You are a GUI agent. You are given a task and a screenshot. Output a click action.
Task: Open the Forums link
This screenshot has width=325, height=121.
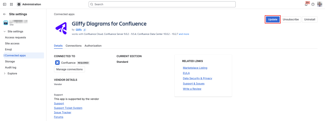pyautogui.click(x=59, y=117)
